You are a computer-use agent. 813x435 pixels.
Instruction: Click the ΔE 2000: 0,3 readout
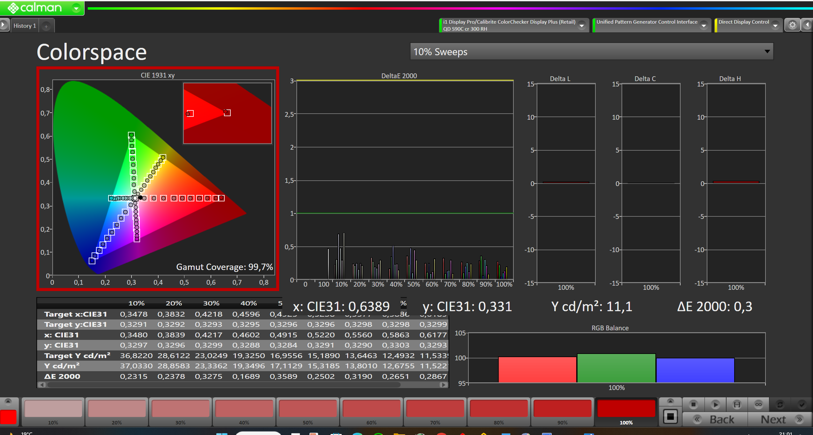(715, 307)
